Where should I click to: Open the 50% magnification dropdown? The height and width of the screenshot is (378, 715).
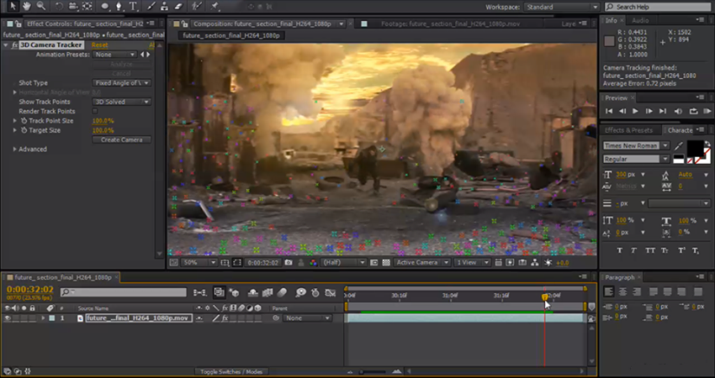(x=199, y=263)
